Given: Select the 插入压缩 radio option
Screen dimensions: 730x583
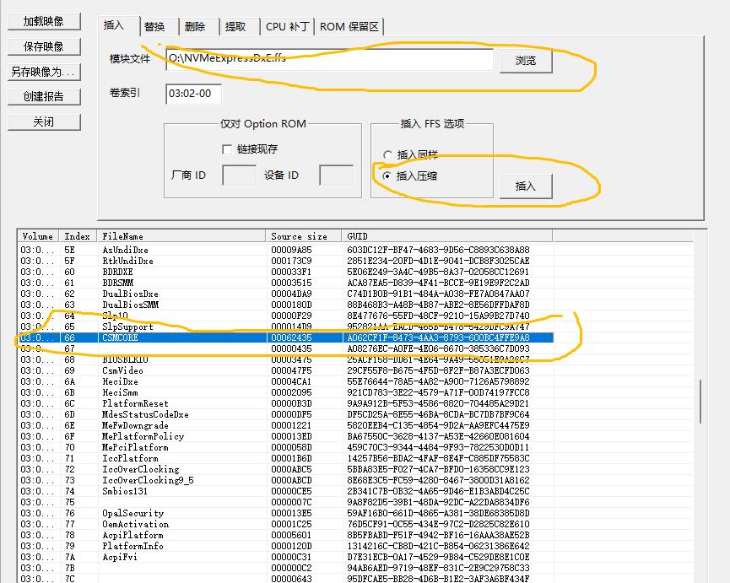Looking at the screenshot, I should coord(387,175).
